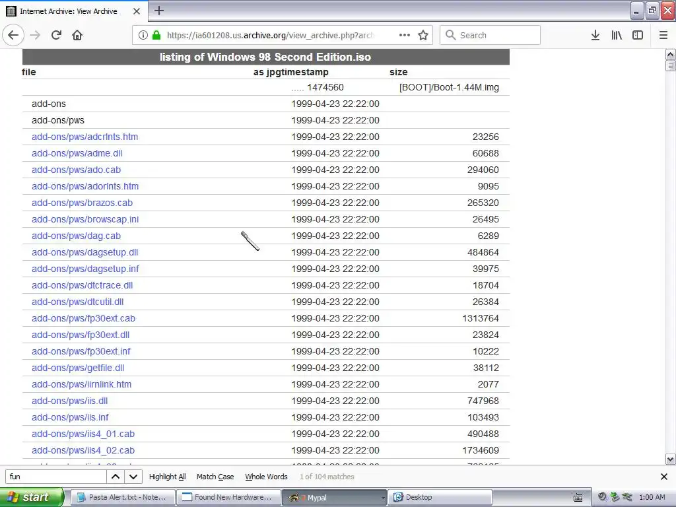Click the forward navigation arrow

[x=36, y=35]
